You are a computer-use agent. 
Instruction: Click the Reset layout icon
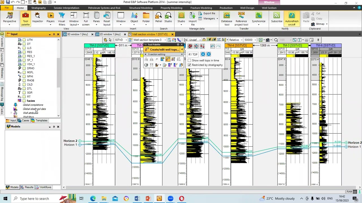coord(107,19)
